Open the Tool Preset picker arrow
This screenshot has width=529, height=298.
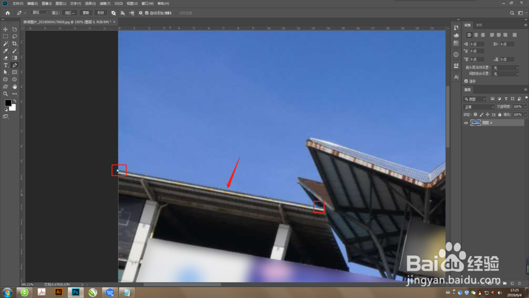pos(25,13)
